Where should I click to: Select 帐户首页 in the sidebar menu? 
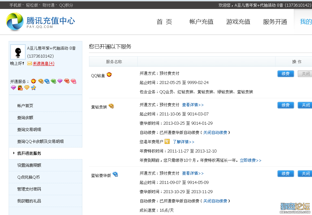(45, 106)
